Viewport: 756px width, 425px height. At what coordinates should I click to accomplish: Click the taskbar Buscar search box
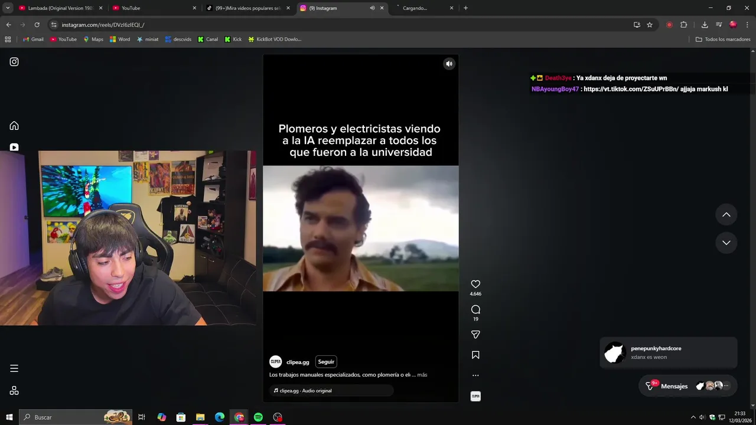click(x=76, y=417)
